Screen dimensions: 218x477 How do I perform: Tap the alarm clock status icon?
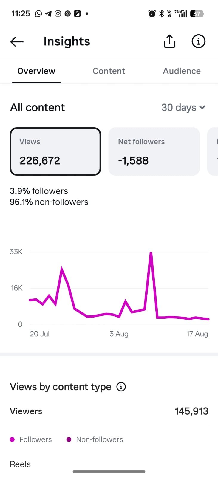point(152,13)
